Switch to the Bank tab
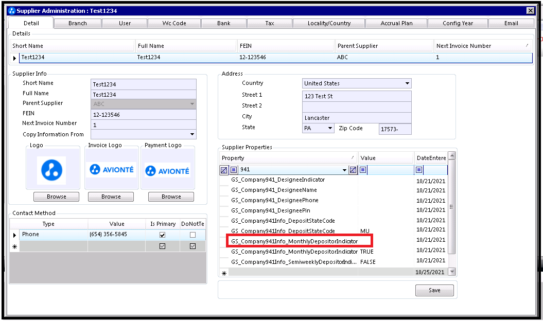The image size is (543, 321). [x=223, y=23]
